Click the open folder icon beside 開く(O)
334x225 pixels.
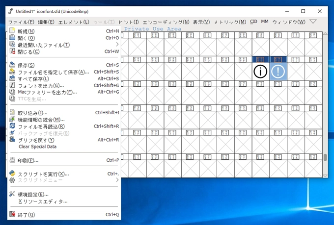pos(12,38)
